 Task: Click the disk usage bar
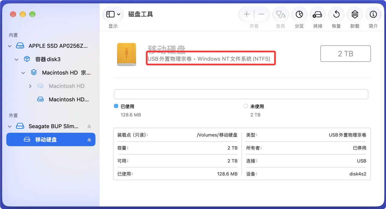point(241,94)
